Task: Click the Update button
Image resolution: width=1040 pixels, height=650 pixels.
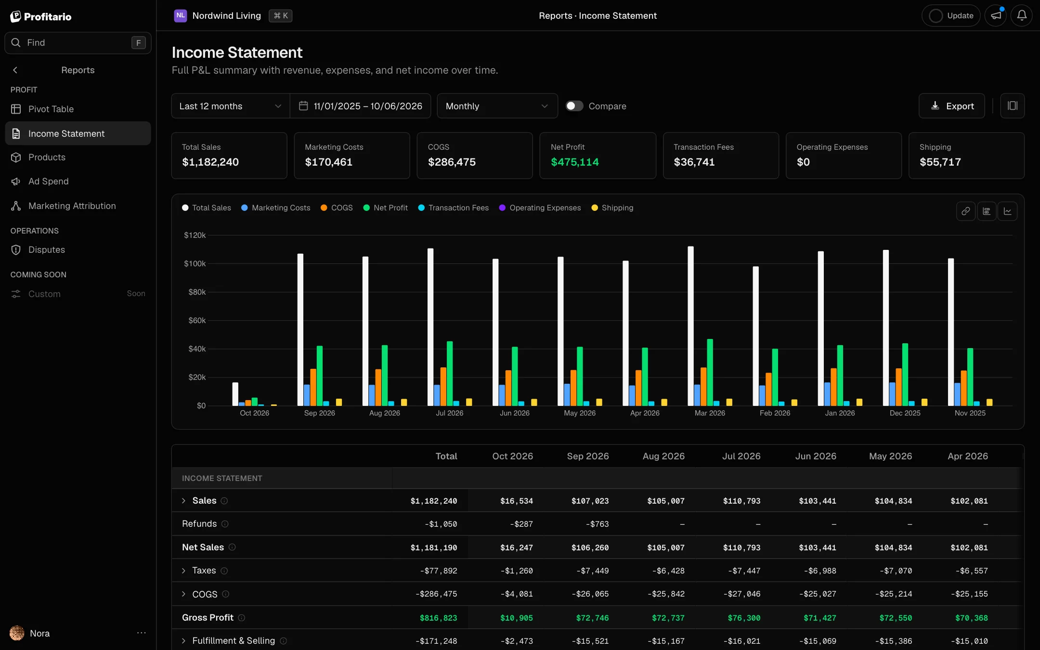Action: (951, 15)
